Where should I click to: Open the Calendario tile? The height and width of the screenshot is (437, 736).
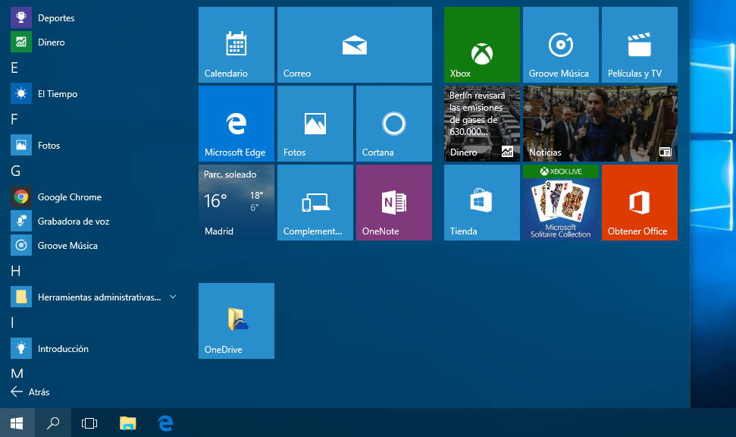(x=236, y=45)
